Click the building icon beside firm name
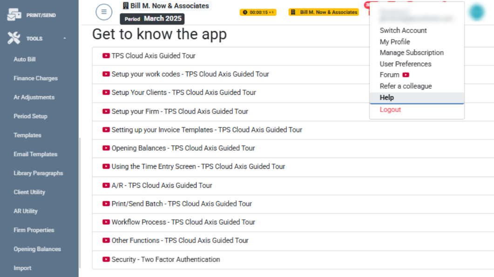 point(125,6)
